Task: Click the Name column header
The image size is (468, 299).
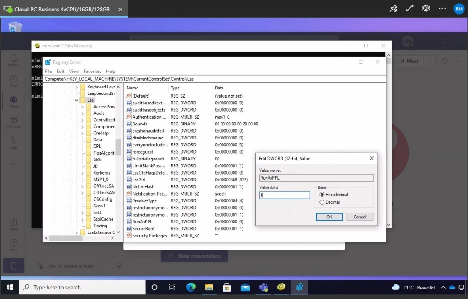Action: [x=146, y=88]
